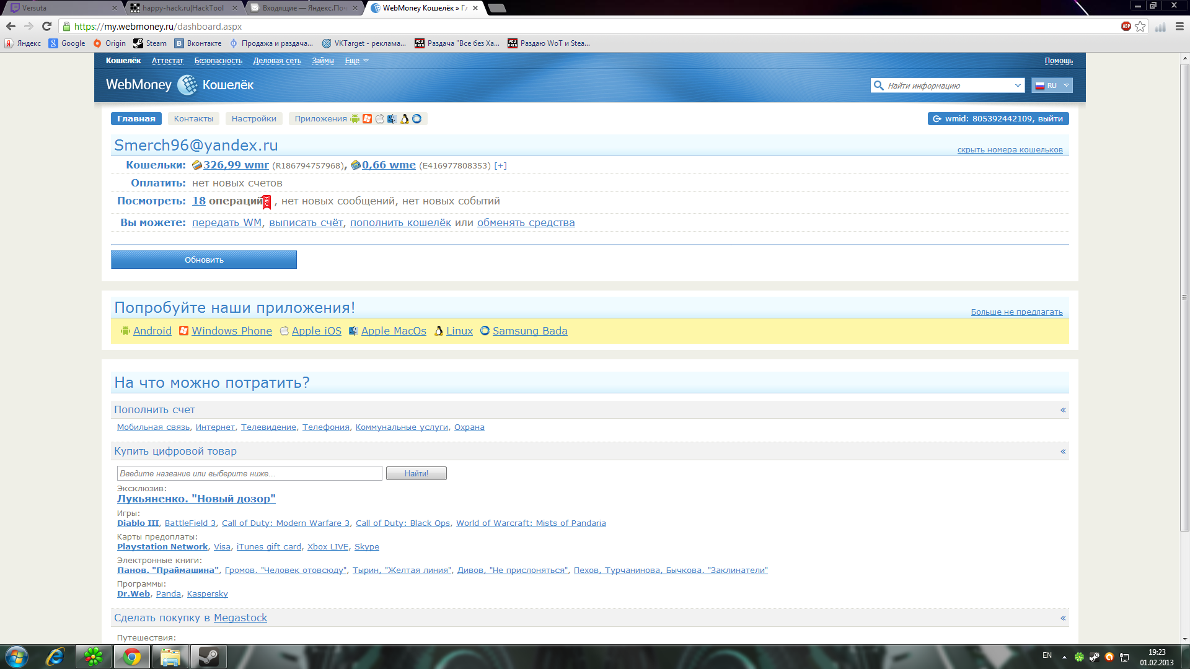Collapse the Пополнить счет section
This screenshot has height=669, width=1190.
pyautogui.click(x=1063, y=410)
